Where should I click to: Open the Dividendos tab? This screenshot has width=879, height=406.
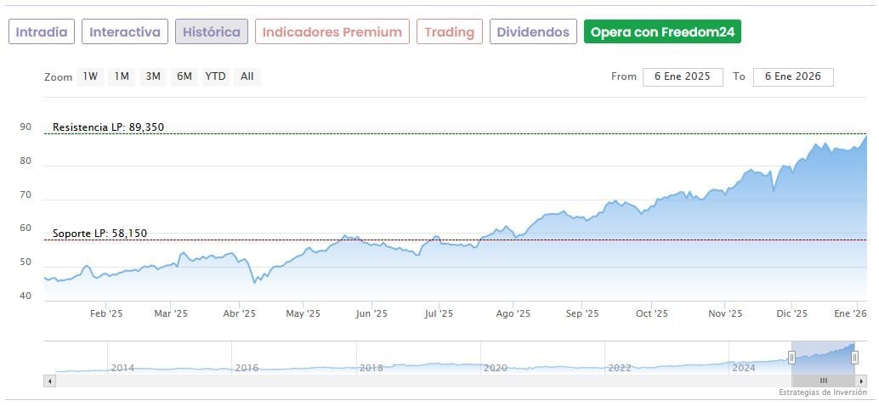533,32
